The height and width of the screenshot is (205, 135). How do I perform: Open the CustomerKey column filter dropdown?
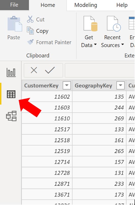point(67,85)
